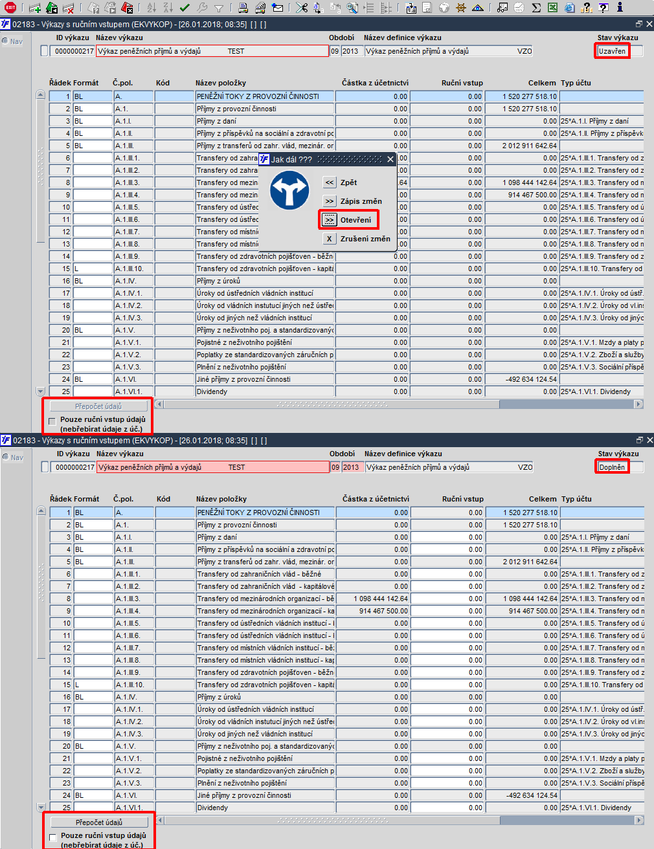Click the blue info icon
The image size is (654, 849).
click(620, 8)
